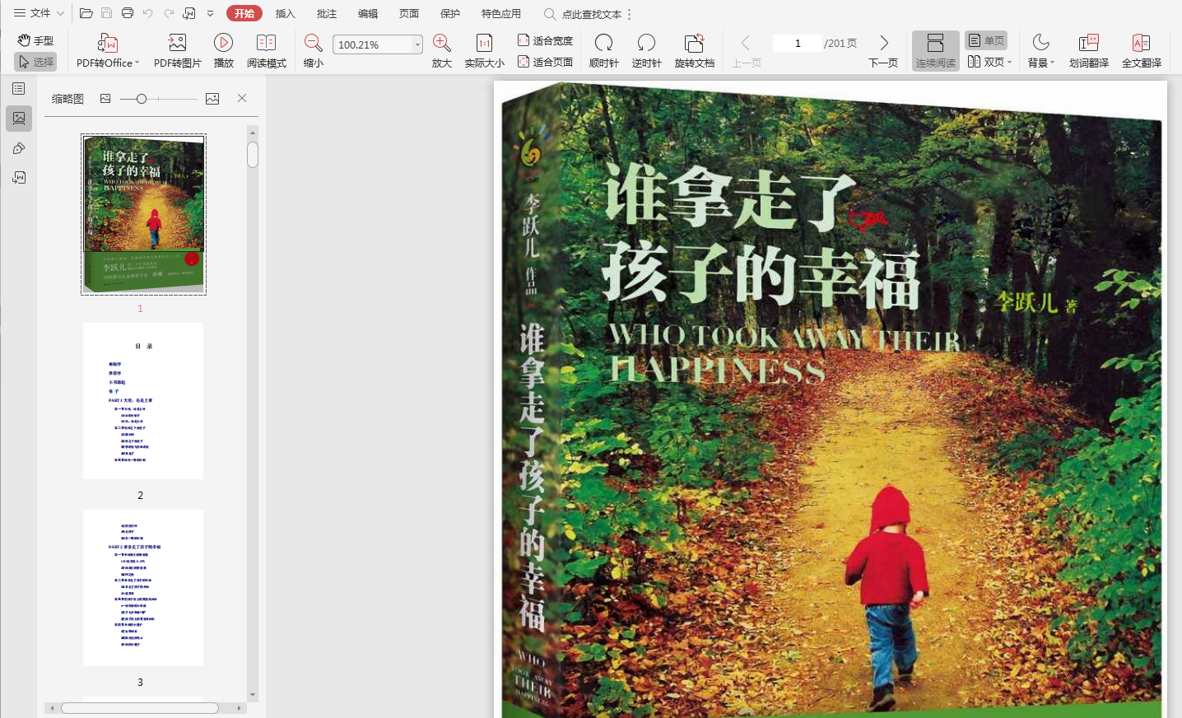Expand the zoom percentage dropdown
The image size is (1182, 718).
click(x=417, y=44)
